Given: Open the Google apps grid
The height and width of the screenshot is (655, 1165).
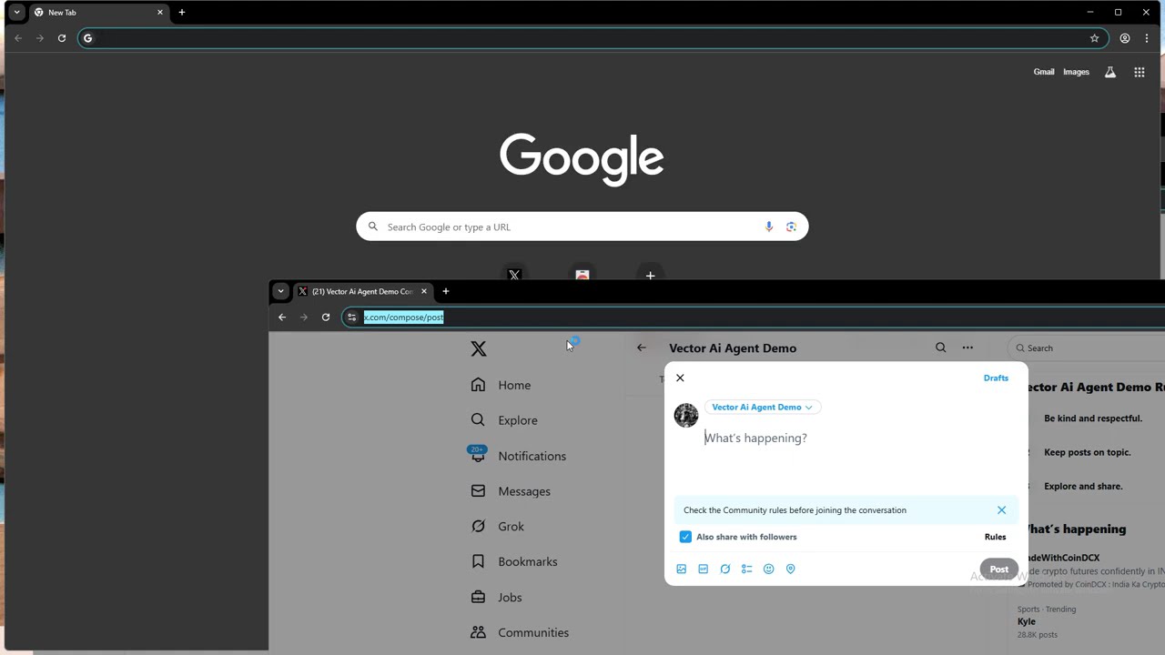Looking at the screenshot, I should 1140,72.
